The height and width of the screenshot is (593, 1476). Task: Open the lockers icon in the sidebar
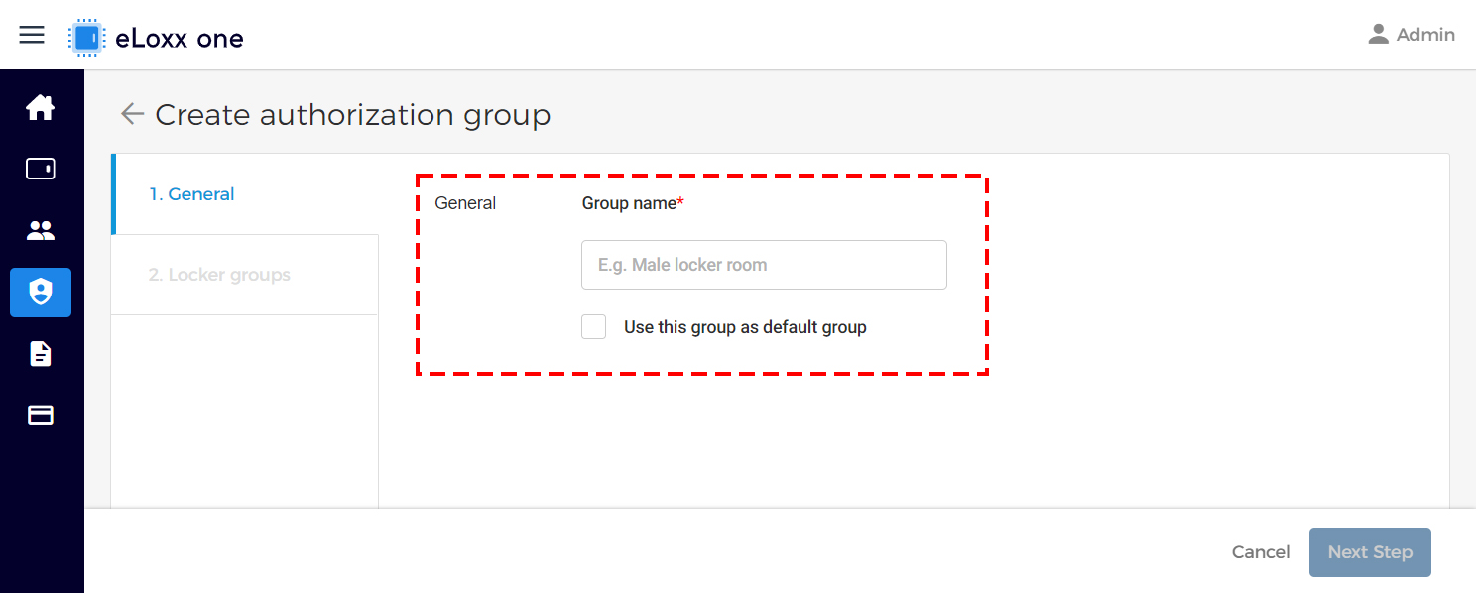coord(41,170)
